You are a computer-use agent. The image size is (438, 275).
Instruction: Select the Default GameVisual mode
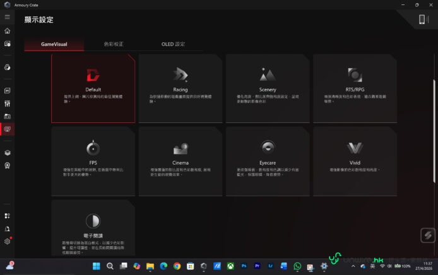(x=93, y=88)
